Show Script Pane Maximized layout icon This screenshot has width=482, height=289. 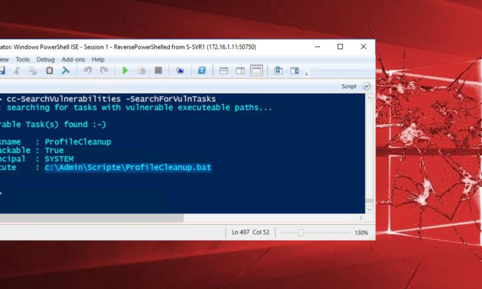coord(256,71)
